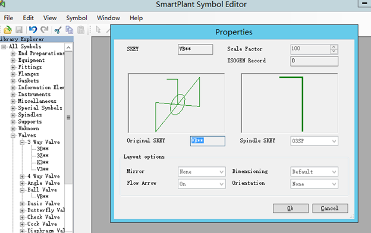The width and height of the screenshot is (371, 233).
Task: Expand the Instruments tree node
Action: [12, 95]
